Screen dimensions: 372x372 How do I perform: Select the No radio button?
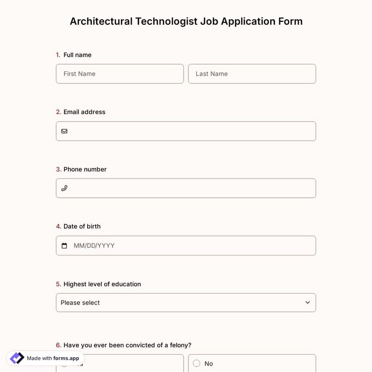(196, 364)
